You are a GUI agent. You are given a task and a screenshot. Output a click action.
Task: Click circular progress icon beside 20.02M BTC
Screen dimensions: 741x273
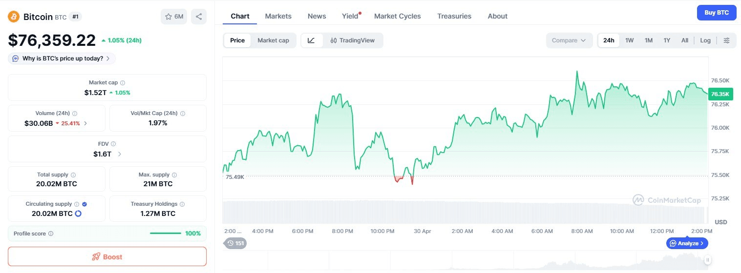tap(78, 214)
